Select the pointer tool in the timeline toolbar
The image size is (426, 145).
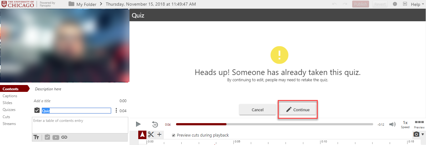143,135
